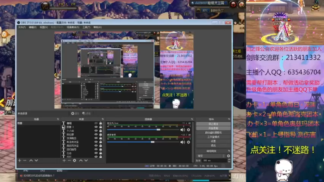This screenshot has height=182, width=324.
Task: Click the 退出 button in the controls panel
Action: [x=213, y=146]
